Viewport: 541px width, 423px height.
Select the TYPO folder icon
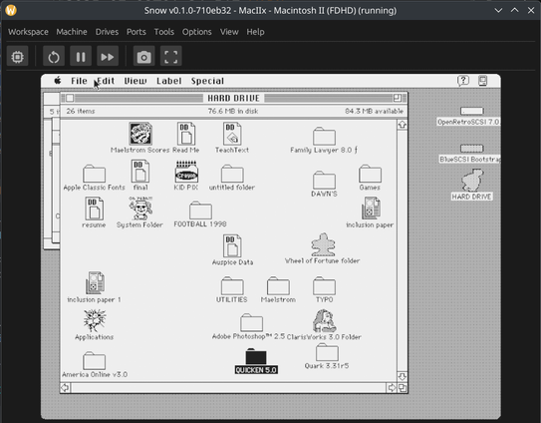pos(324,285)
